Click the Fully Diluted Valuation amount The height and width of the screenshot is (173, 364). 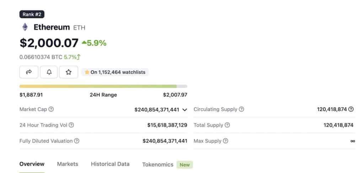click(165, 141)
